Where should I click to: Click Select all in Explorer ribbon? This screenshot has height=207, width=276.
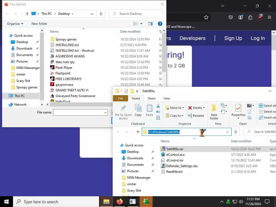click(267, 106)
